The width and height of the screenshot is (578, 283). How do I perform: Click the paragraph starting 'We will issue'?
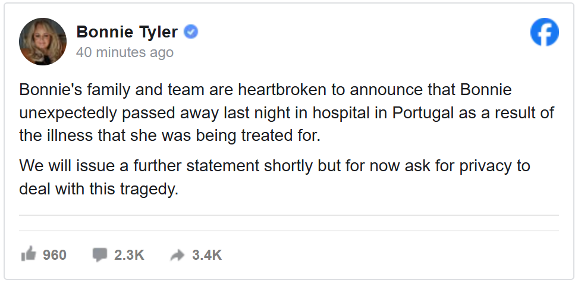click(x=275, y=178)
